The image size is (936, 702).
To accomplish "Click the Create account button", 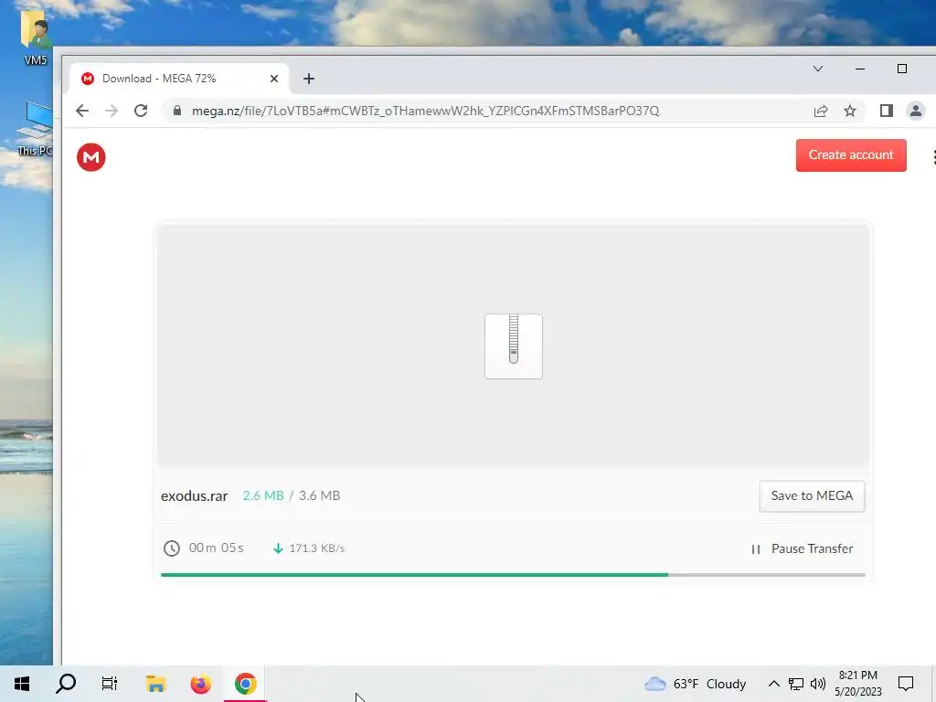I will (851, 155).
